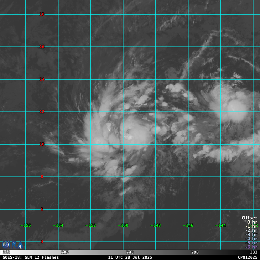Click the CIRA logo in the corner
Screen dimensions: 260x260
pos(12,245)
